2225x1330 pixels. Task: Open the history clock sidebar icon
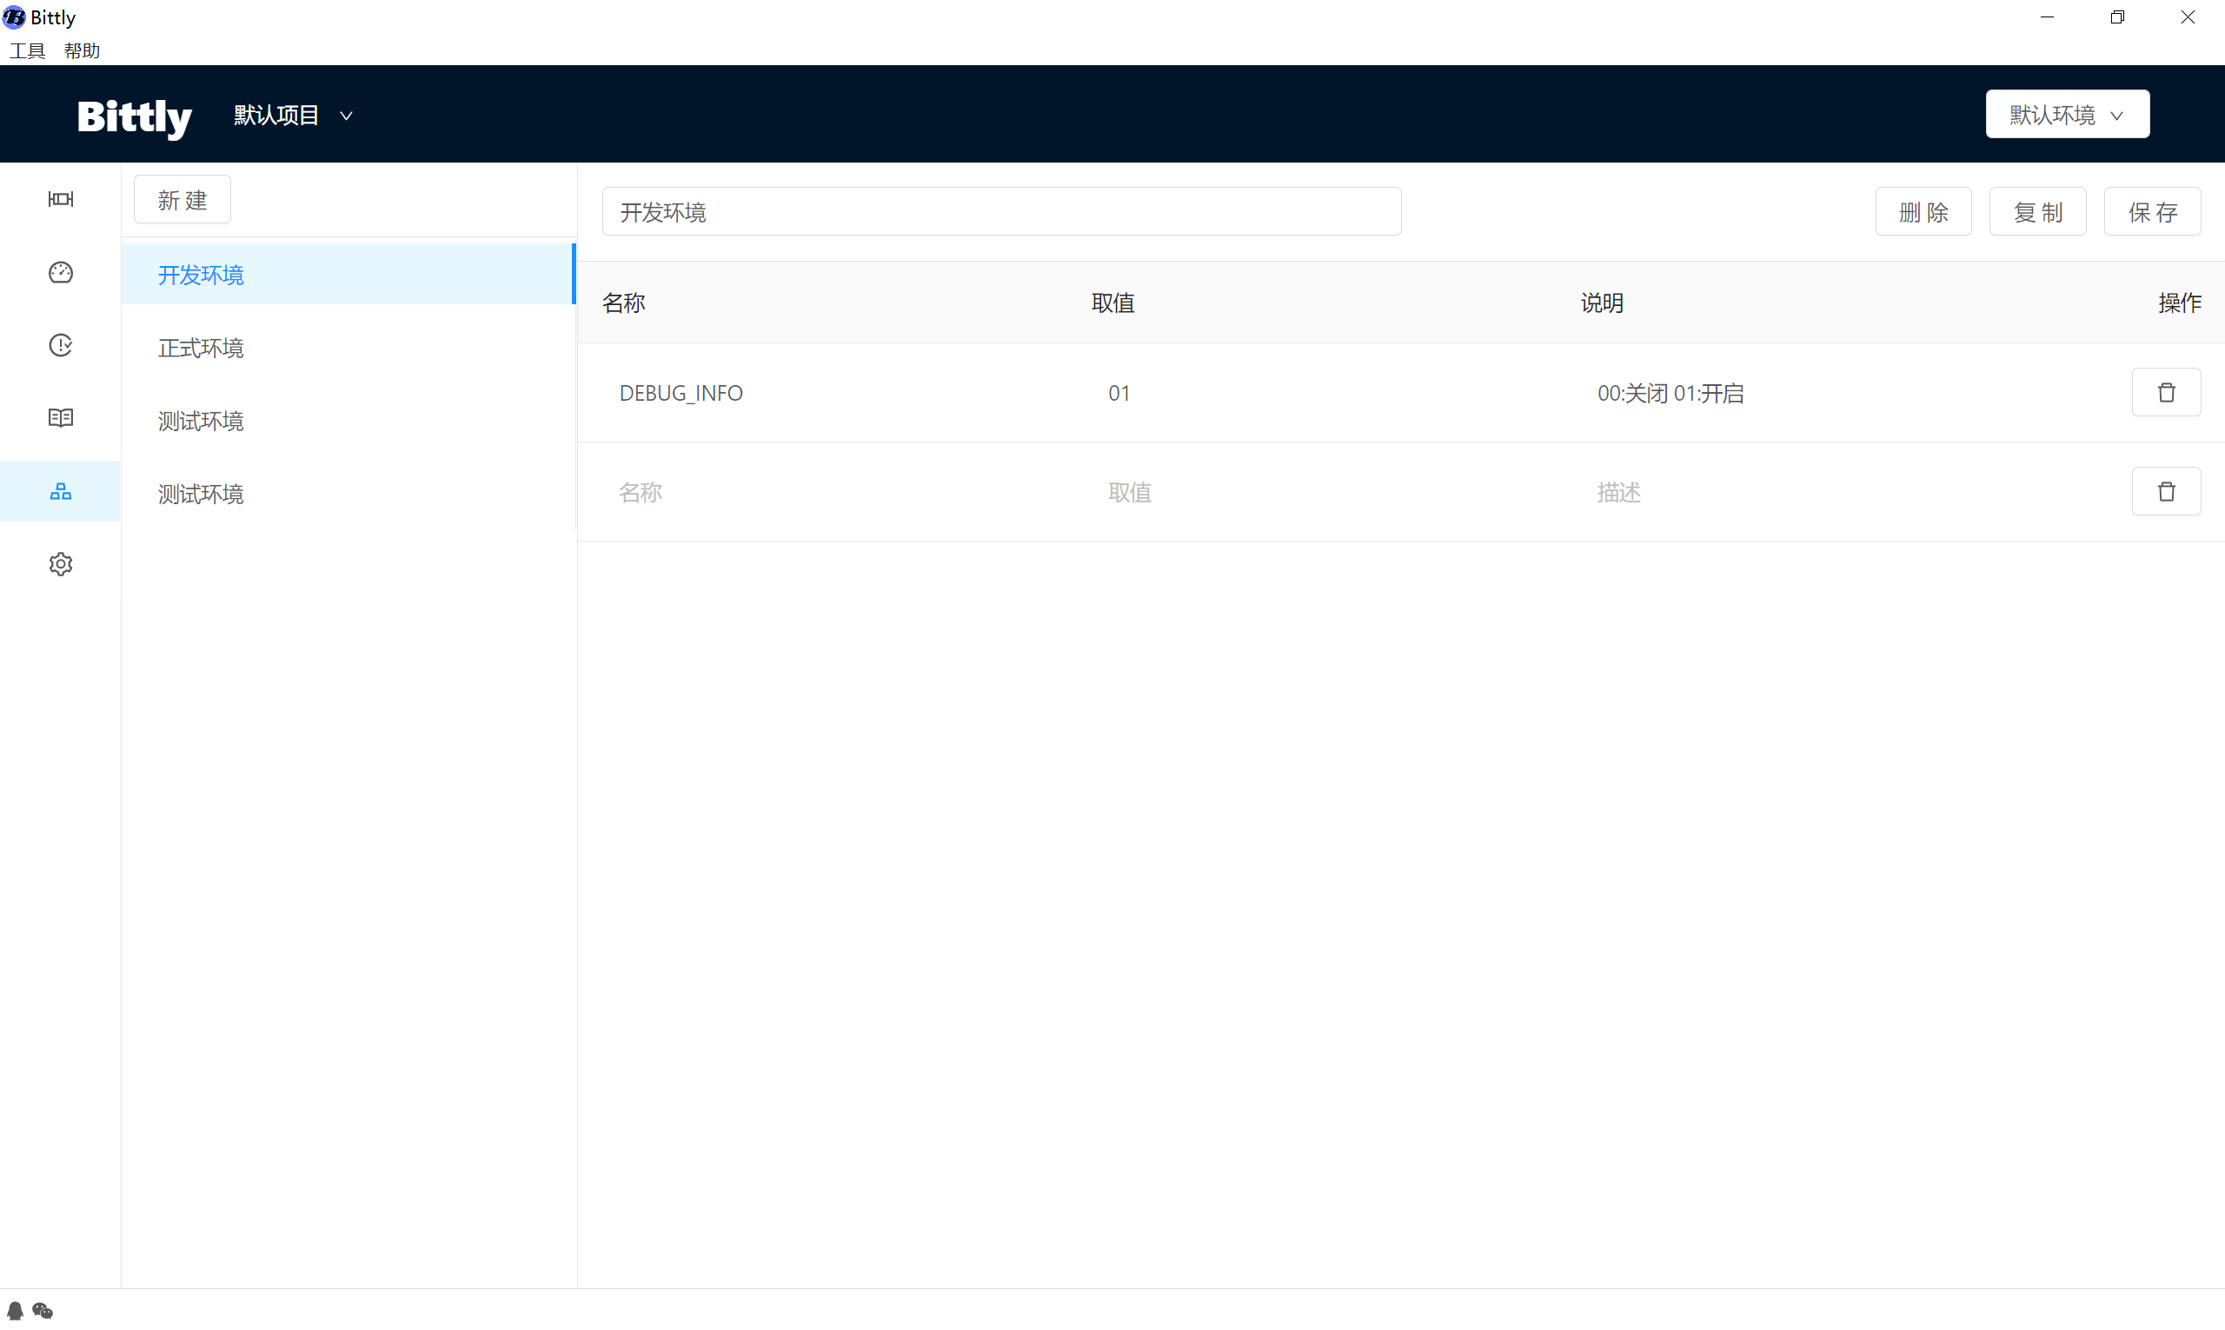pos(60,345)
